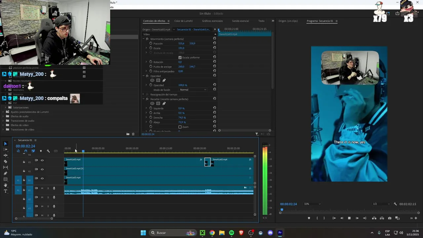Create rectangle mask under Recortar effect

coord(158,103)
